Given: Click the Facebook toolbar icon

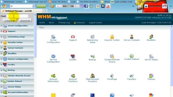Looking at the screenshot, I should point(86,6).
